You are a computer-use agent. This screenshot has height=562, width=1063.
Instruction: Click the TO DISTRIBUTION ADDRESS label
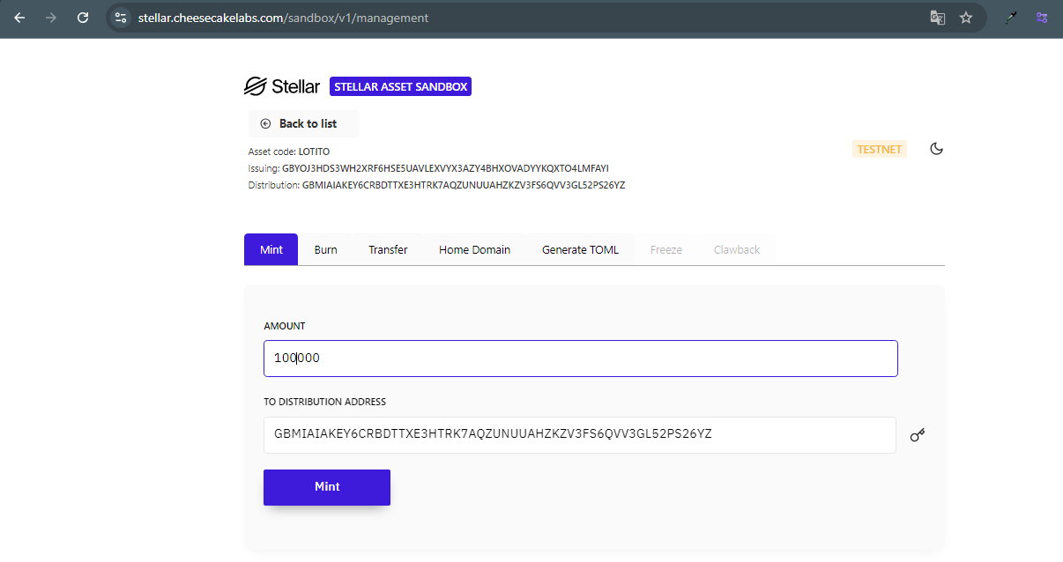(x=325, y=402)
